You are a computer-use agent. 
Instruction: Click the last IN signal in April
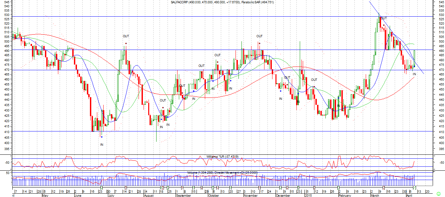point(414,74)
